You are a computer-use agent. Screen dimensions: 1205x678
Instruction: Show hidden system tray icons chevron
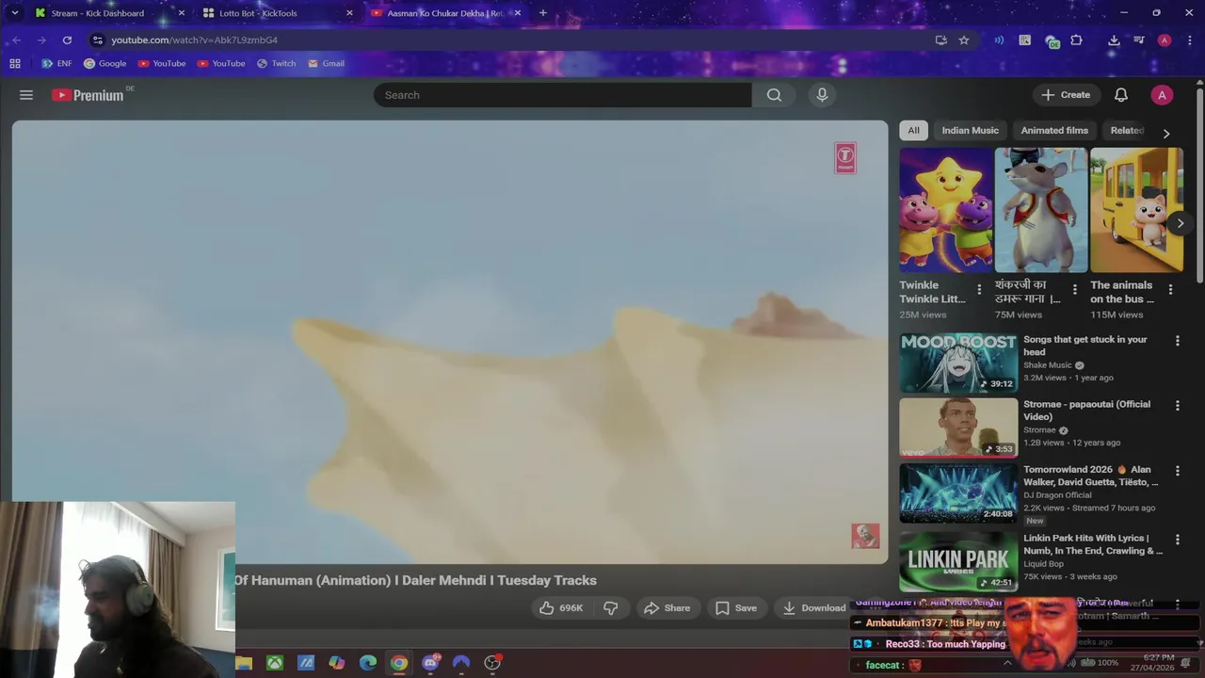tap(1007, 663)
